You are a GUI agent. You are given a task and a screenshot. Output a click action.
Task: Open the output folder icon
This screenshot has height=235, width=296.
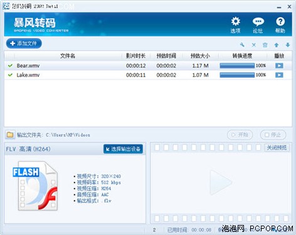tap(10, 135)
